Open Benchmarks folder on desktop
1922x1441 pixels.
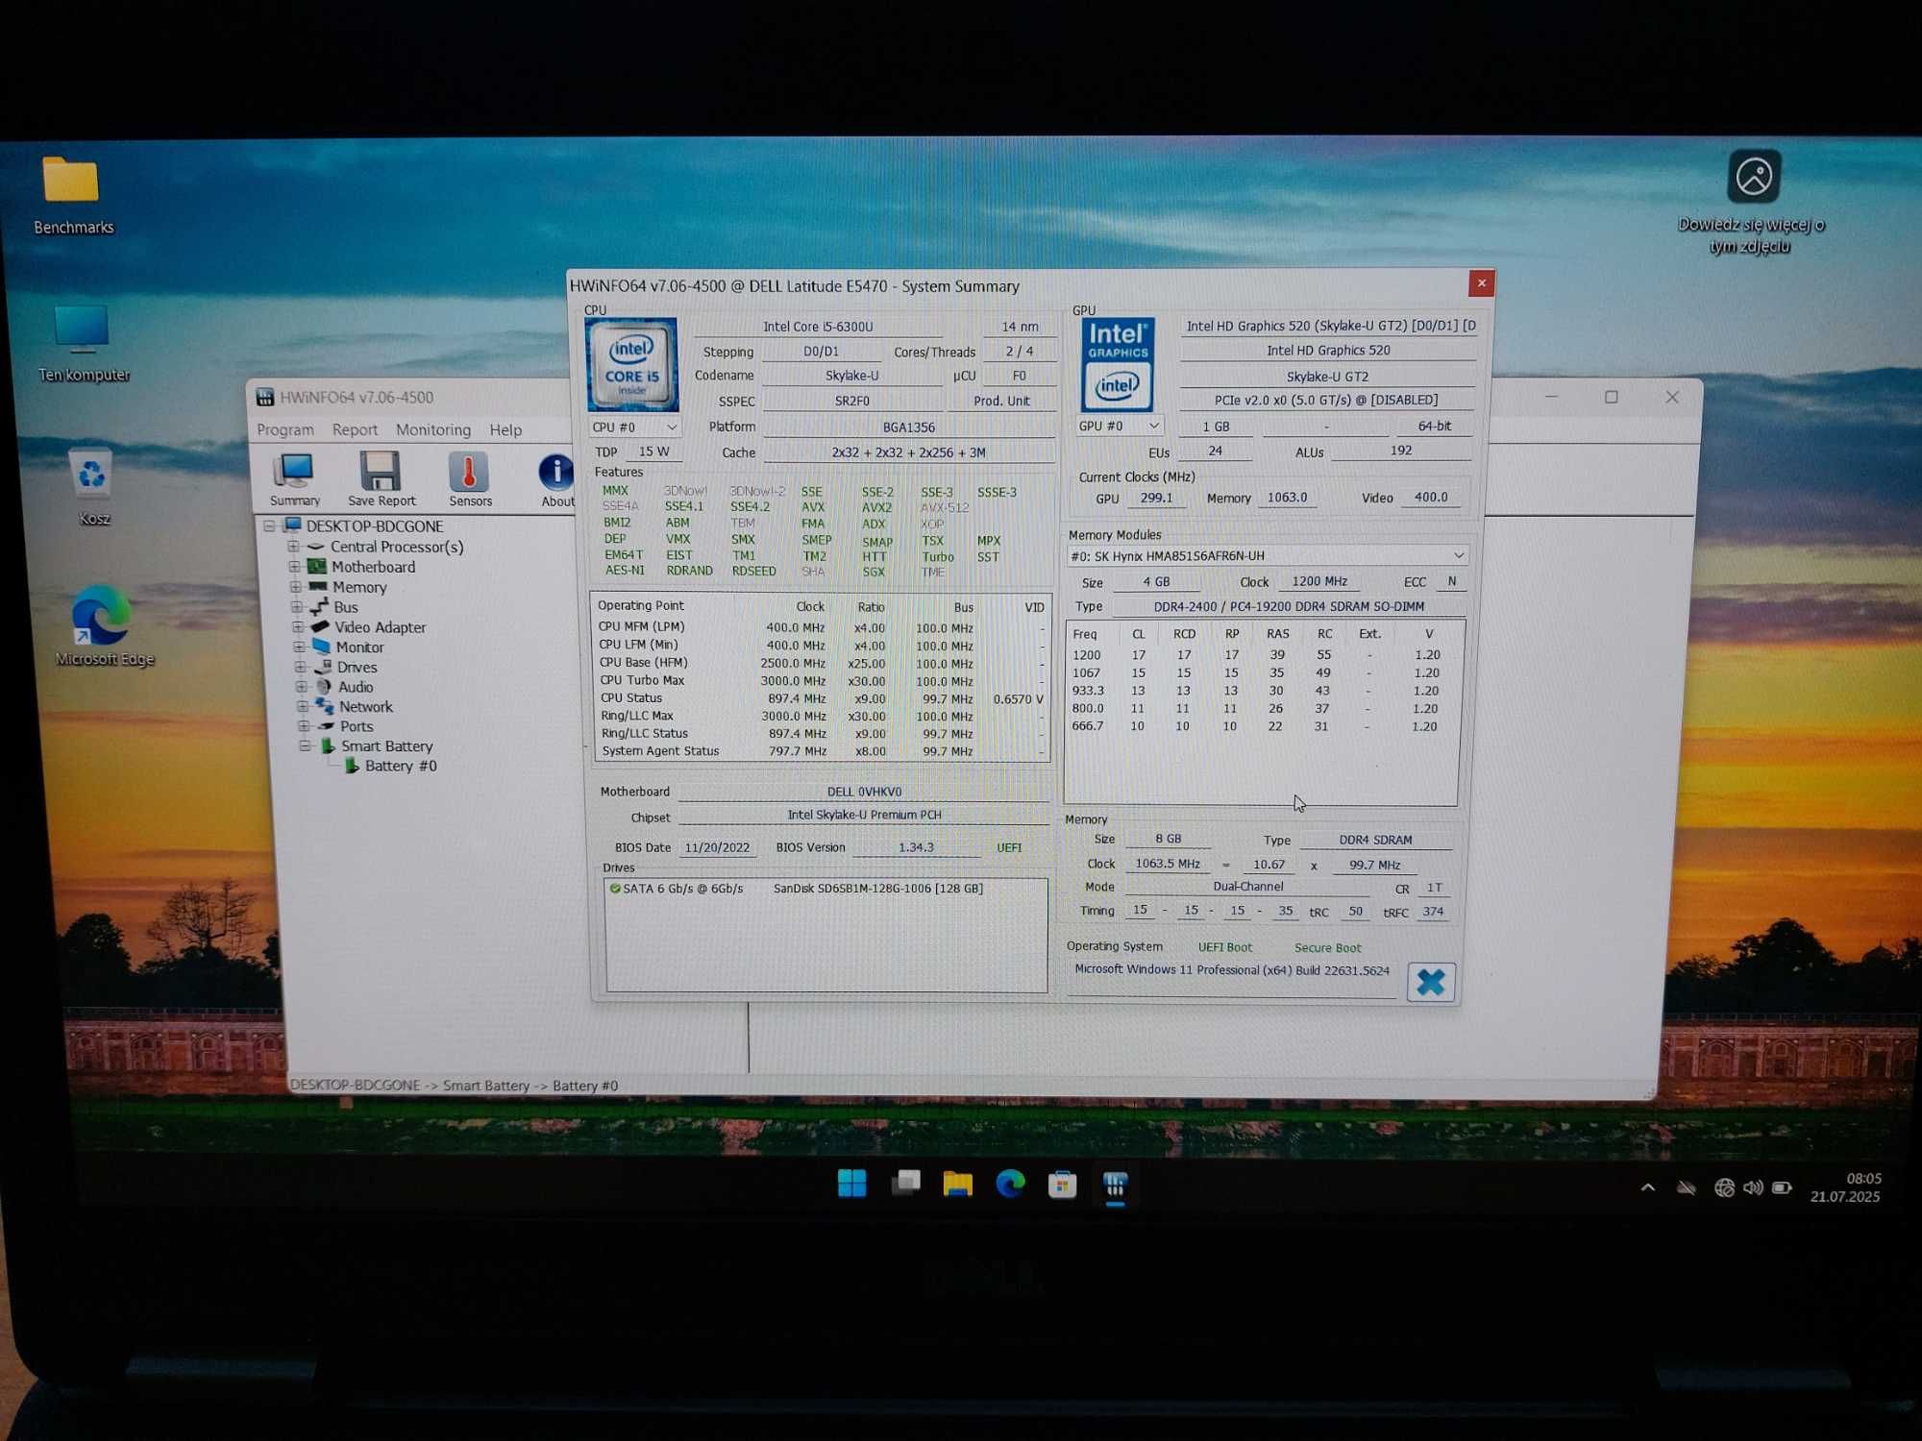click(x=72, y=195)
